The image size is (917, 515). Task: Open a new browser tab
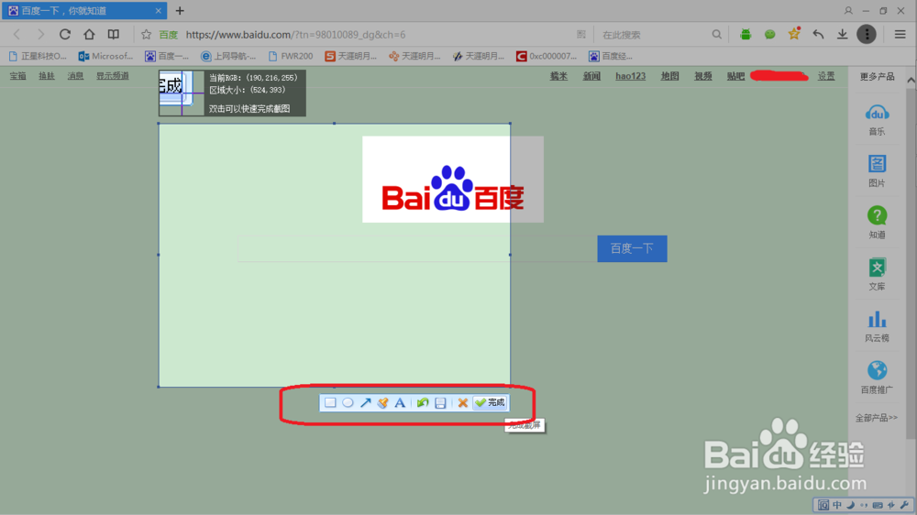coord(180,10)
